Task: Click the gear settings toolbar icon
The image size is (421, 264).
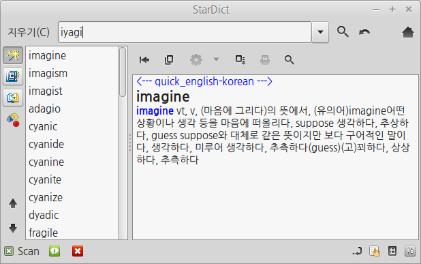Action: pyautogui.click(x=196, y=59)
